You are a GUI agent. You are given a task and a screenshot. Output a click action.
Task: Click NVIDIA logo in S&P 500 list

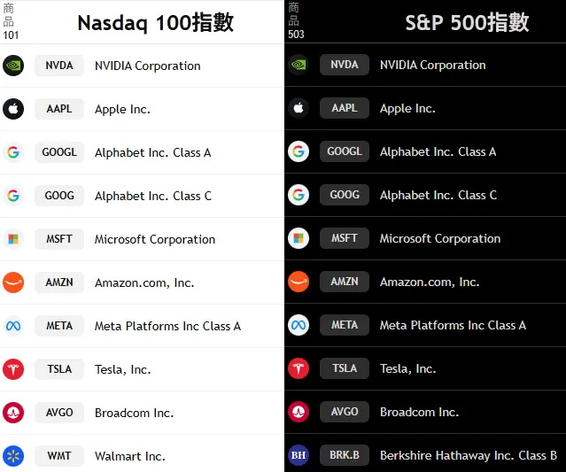(x=299, y=65)
